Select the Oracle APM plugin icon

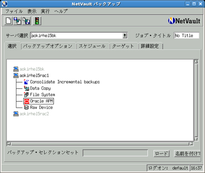point(26,101)
